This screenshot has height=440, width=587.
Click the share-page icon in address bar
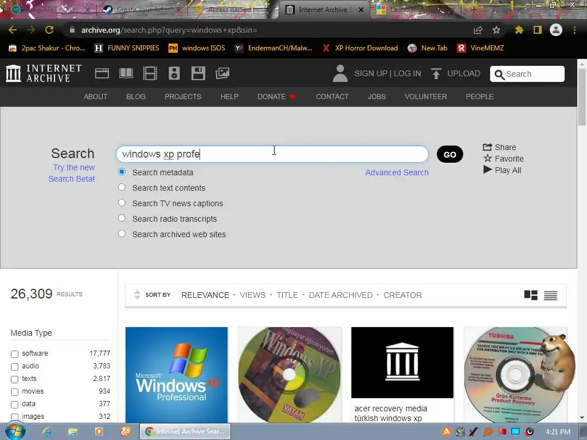(478, 30)
